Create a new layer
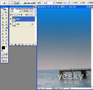 [30, 45]
